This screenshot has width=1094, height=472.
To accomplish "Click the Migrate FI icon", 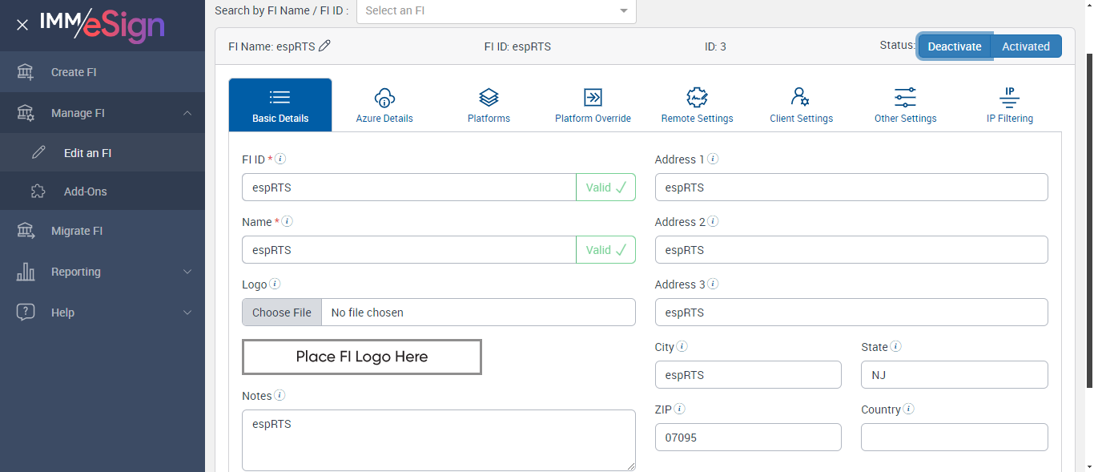I will click(x=26, y=231).
